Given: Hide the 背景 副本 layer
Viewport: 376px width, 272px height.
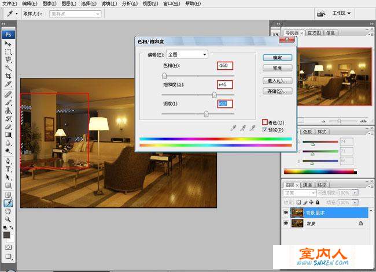Looking at the screenshot, I should point(286,213).
